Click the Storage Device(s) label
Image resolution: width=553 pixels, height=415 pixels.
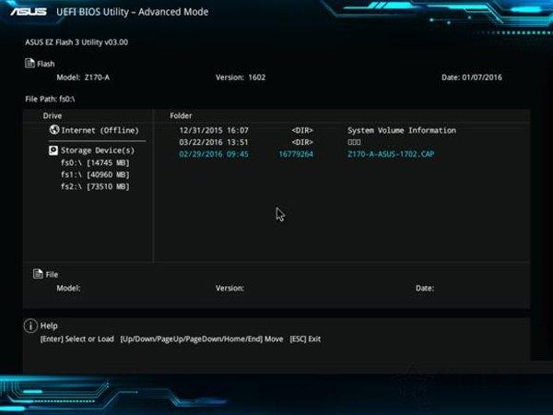[98, 149]
